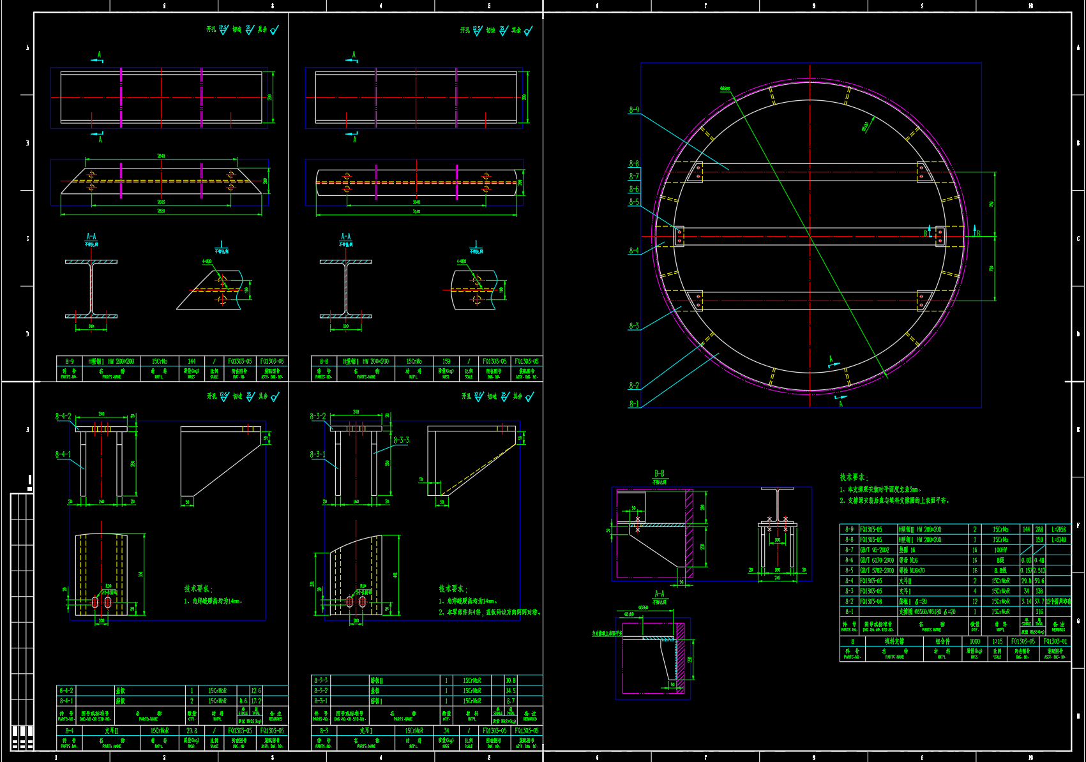Select the 8-1 support ring row in the parts list
1086x762 pixels.
(x=955, y=611)
